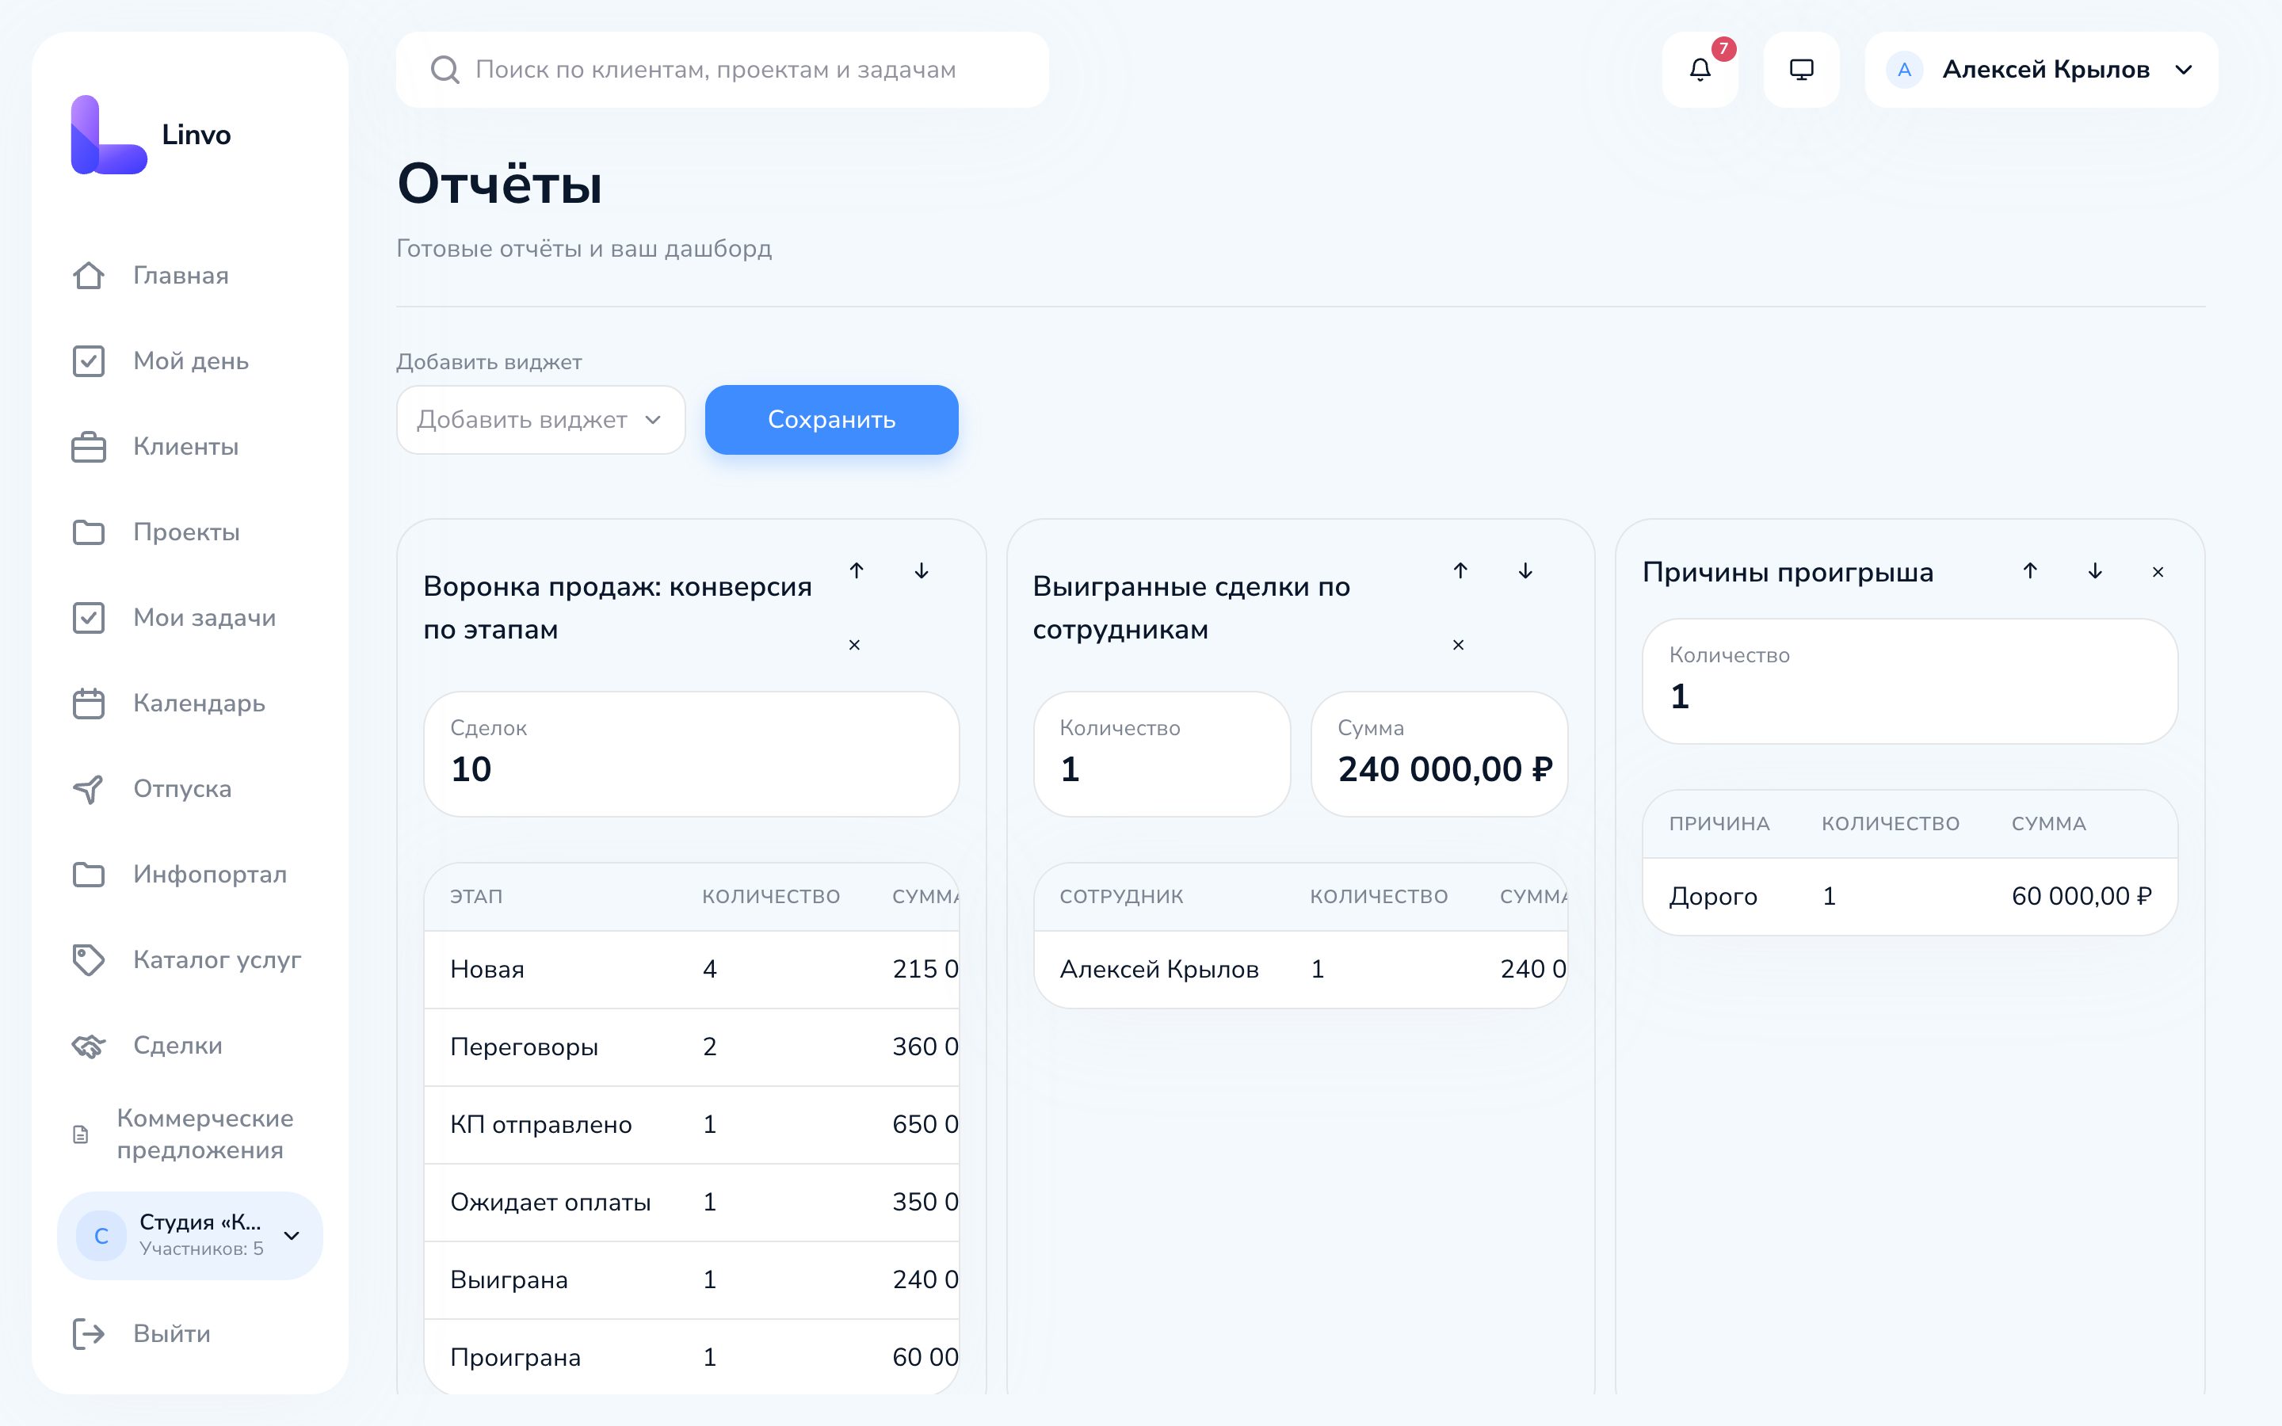Open Мой день in the sidebar

tap(189, 361)
